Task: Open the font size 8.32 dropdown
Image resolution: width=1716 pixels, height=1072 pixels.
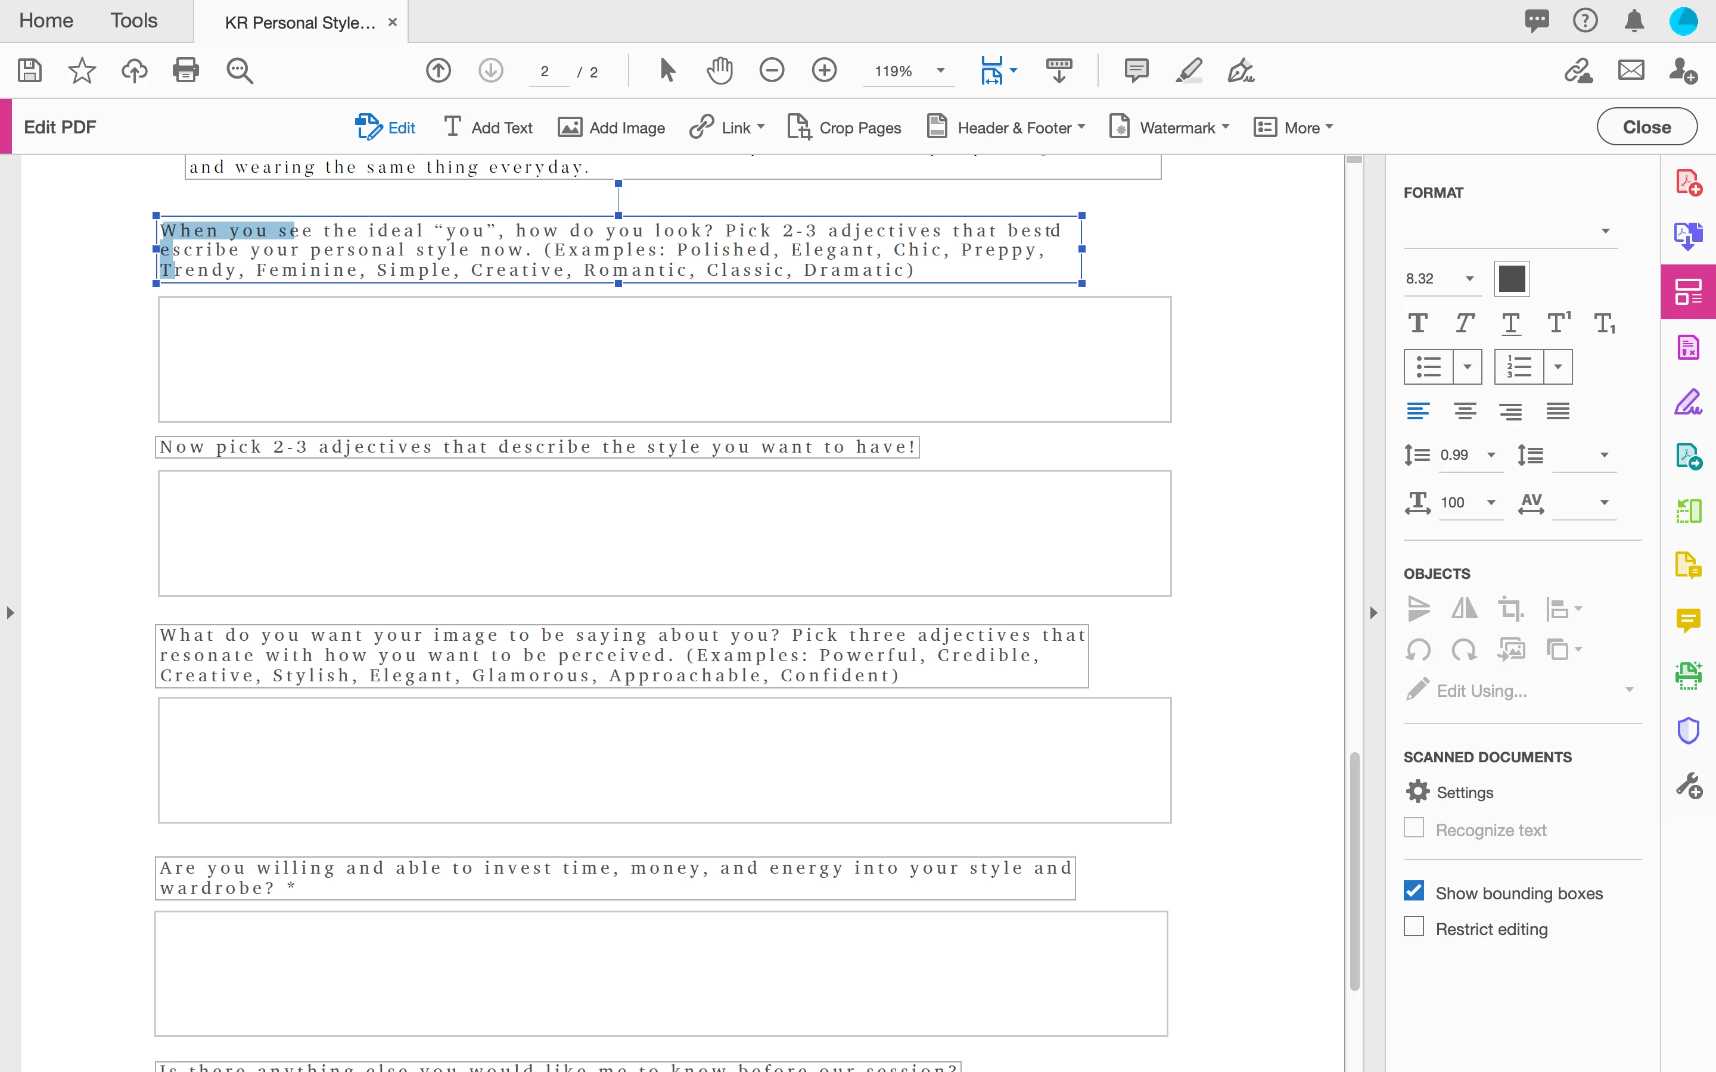Action: click(x=1470, y=279)
